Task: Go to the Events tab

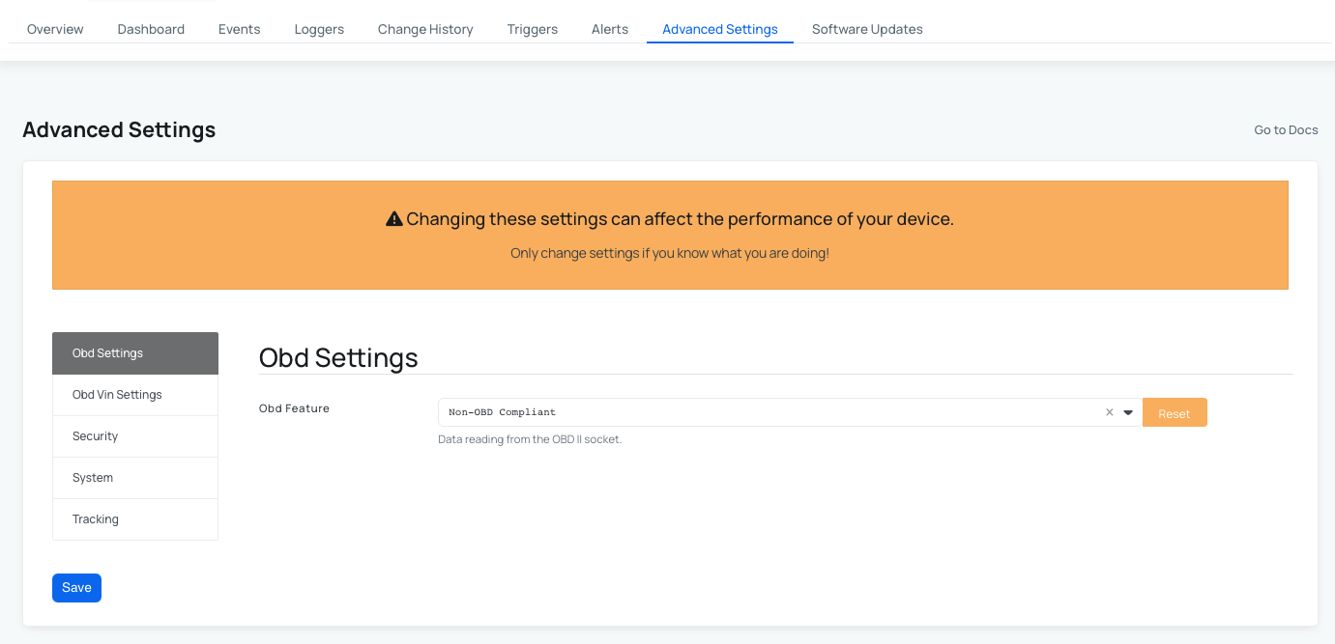Action: click(239, 29)
